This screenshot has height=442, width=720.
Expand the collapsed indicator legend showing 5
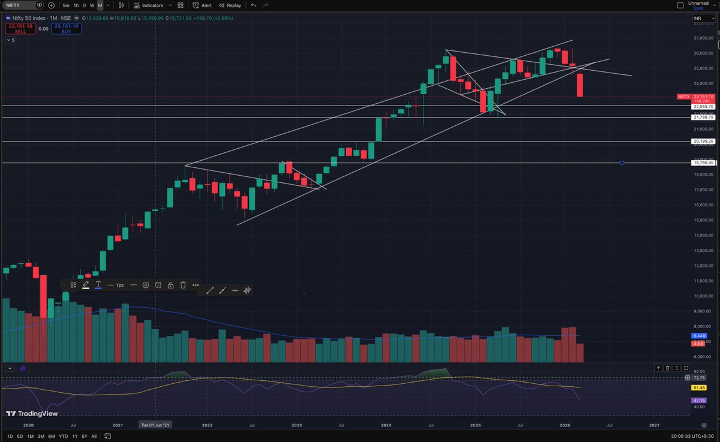pos(11,40)
